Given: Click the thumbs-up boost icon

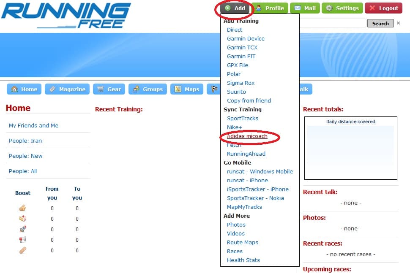Looking at the screenshot, I should pos(23,208).
